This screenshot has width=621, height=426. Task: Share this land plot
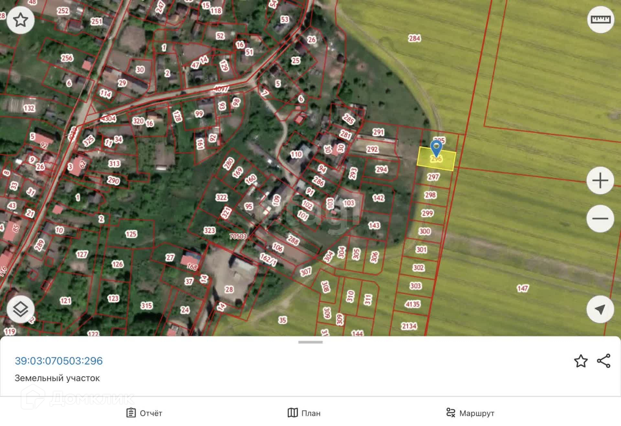click(x=604, y=361)
